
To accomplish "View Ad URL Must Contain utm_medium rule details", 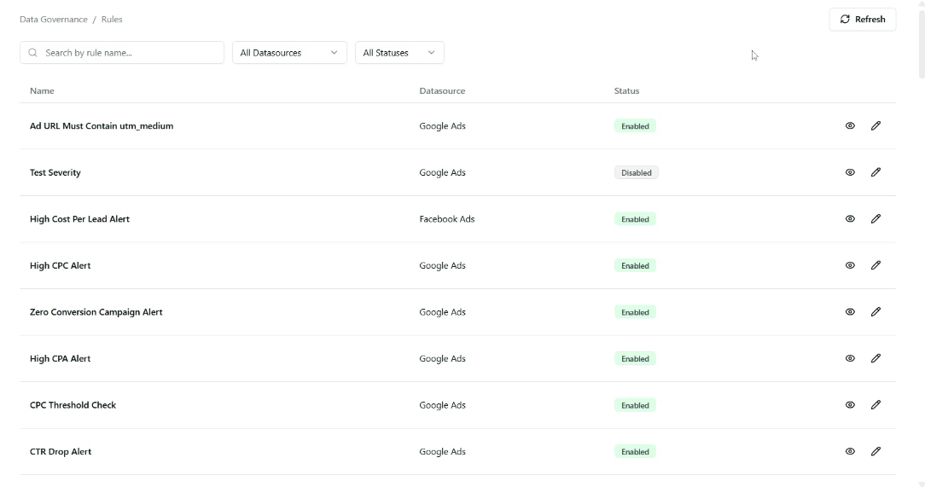I will click(x=850, y=126).
